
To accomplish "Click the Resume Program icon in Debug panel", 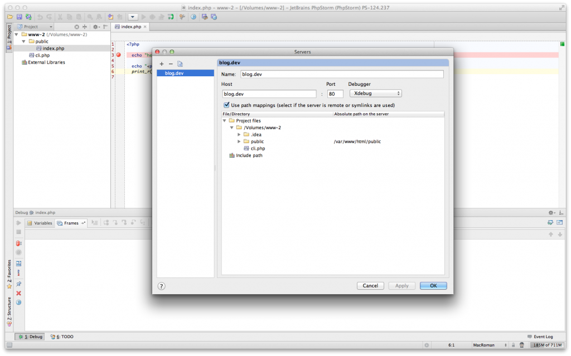I will 18,223.
